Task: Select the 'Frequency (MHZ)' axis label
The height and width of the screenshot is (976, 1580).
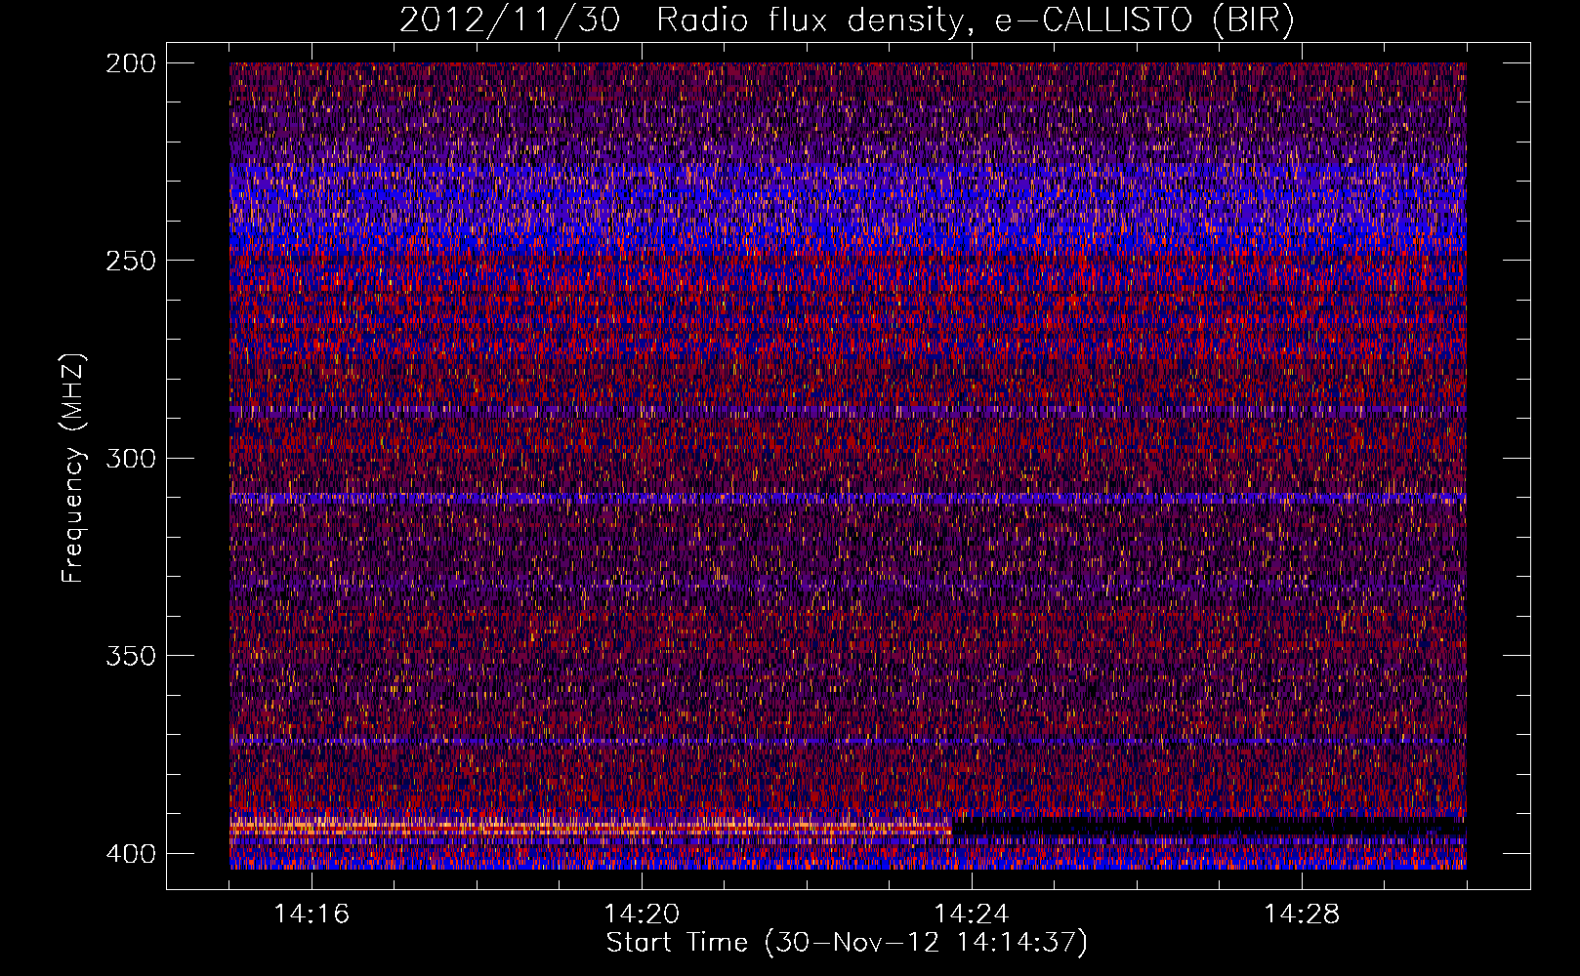Action: [x=73, y=468]
